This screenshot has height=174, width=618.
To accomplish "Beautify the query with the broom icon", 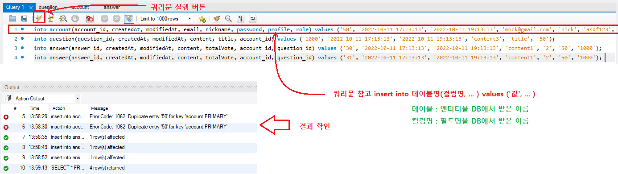I will tap(216, 19).
